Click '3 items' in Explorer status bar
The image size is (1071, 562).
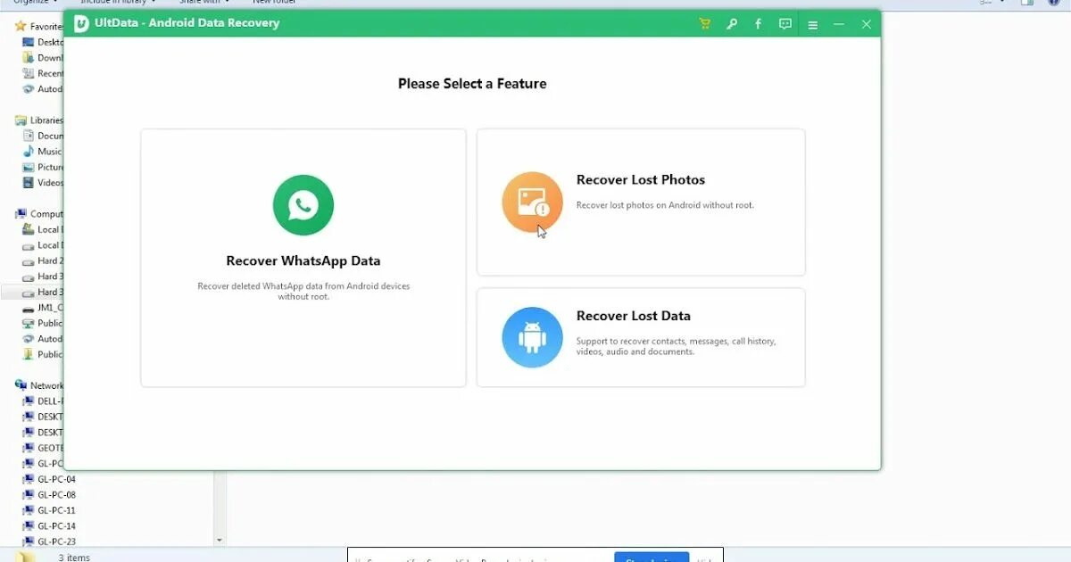coord(74,558)
